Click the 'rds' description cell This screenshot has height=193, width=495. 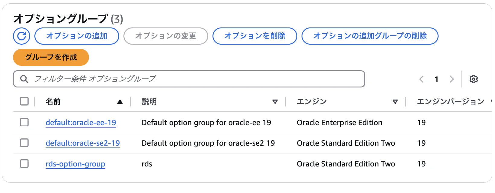pos(147,164)
